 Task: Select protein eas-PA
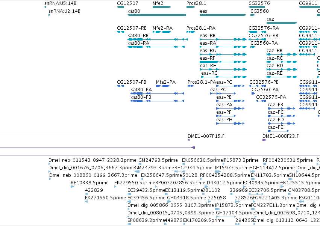coord(224,105)
